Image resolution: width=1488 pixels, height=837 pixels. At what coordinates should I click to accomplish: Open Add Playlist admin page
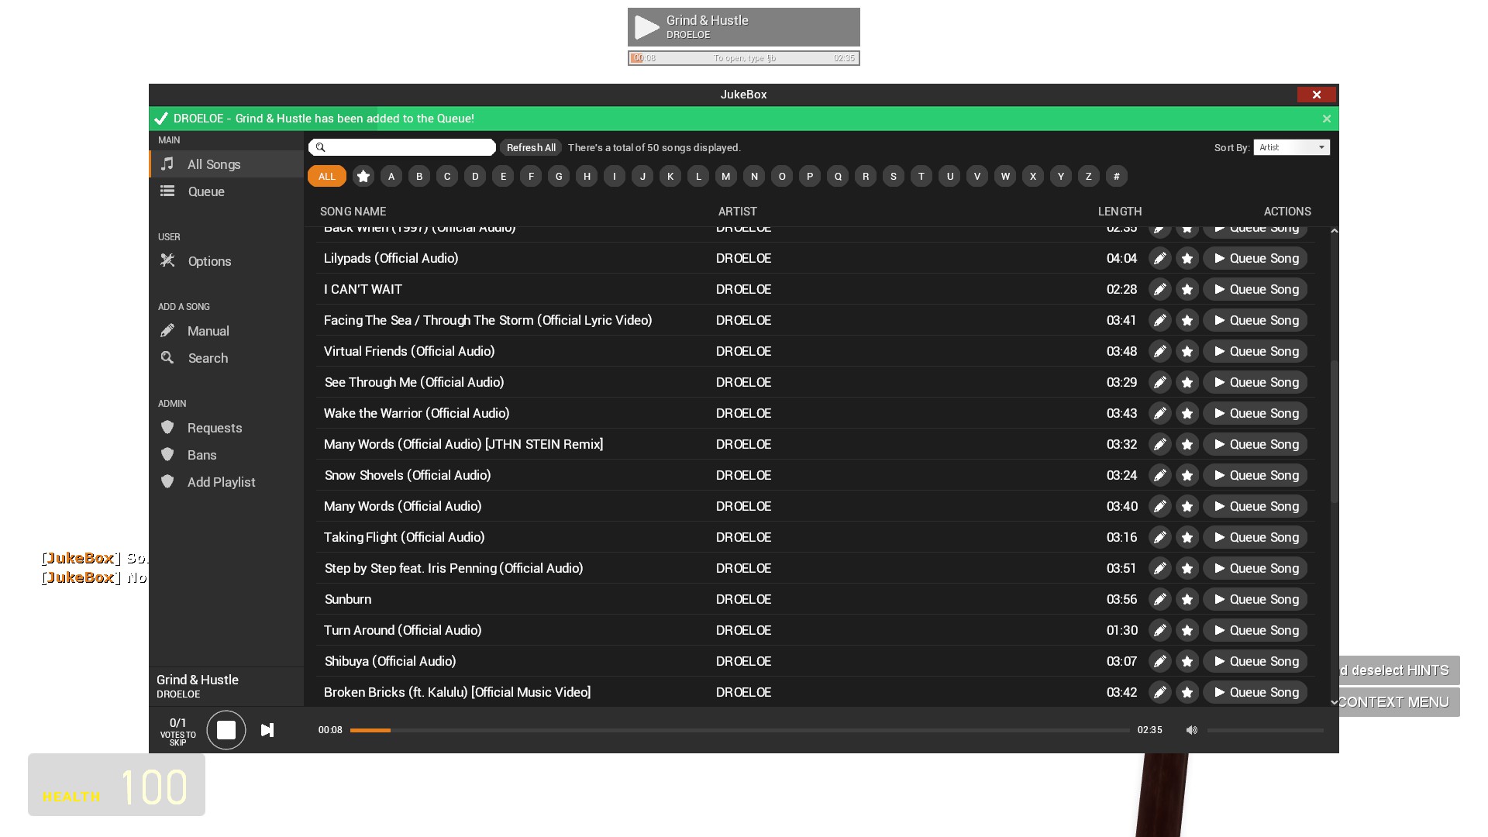(x=226, y=482)
